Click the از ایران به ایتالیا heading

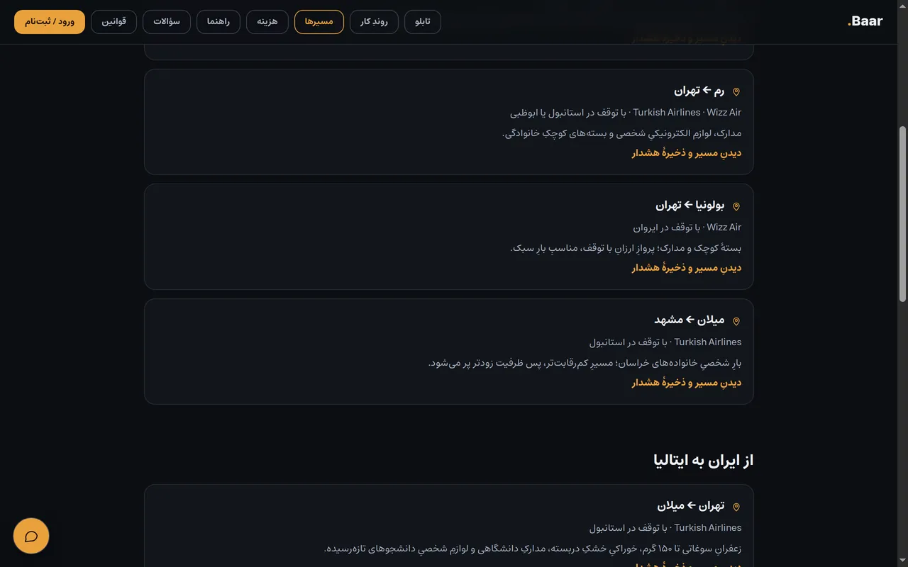(704, 461)
